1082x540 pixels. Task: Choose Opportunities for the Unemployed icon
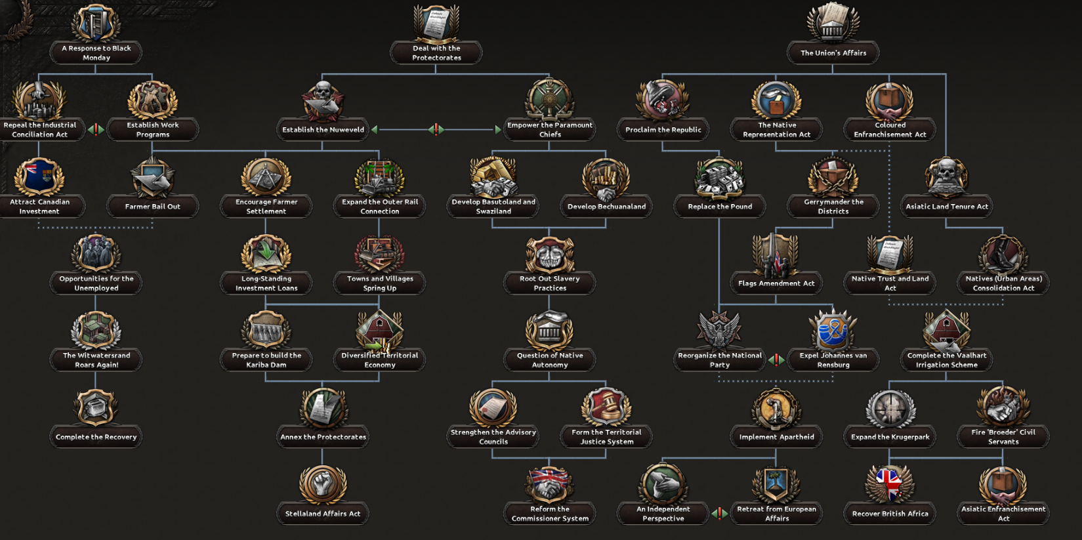(x=96, y=253)
